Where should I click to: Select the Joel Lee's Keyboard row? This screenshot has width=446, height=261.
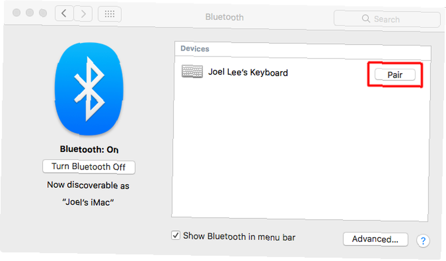[302, 73]
